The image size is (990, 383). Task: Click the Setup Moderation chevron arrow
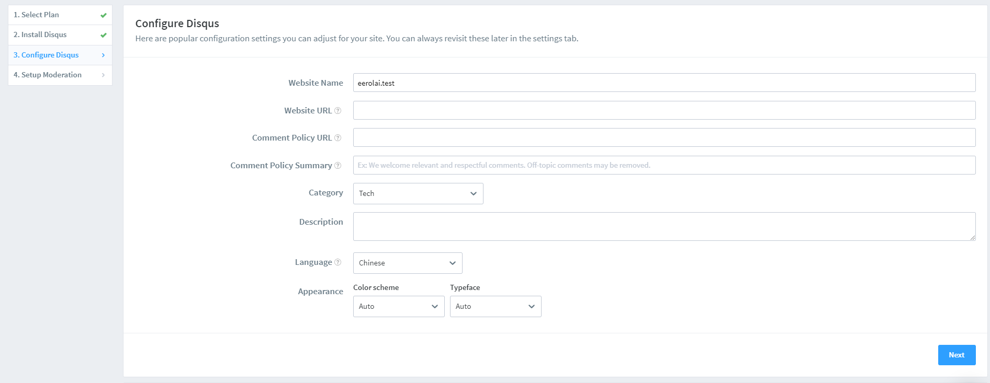coord(103,75)
